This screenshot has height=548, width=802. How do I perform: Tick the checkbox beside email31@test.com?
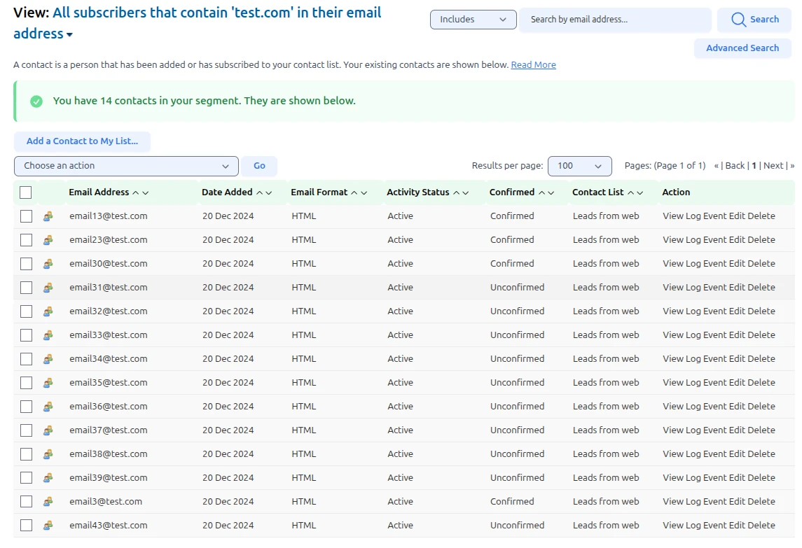26,287
